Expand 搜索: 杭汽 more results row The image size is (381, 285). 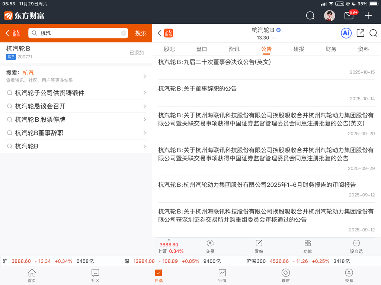click(x=76, y=76)
